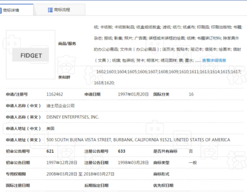The height and width of the screenshot is (192, 247).
Task: Click the 申请人地址（中文） label
Action: (23, 128)
